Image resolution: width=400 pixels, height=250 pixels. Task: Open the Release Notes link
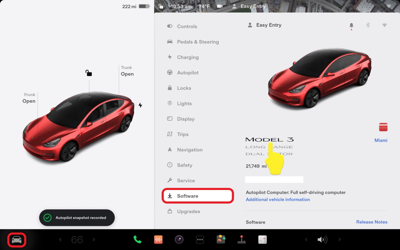(372, 222)
